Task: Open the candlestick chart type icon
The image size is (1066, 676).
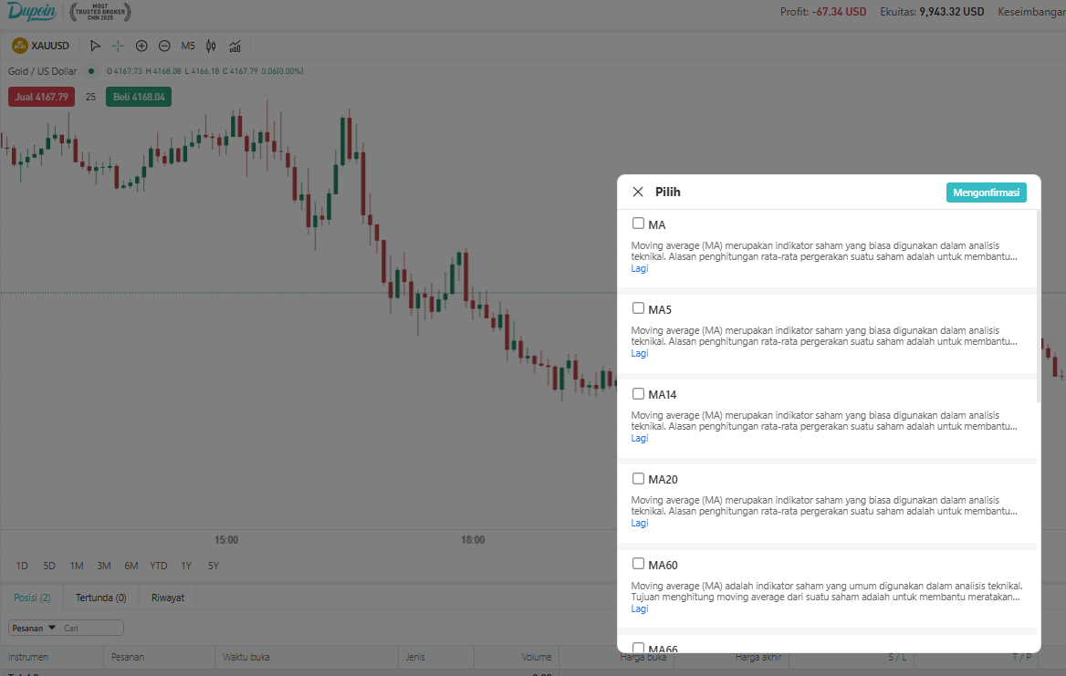Action: [x=212, y=47]
